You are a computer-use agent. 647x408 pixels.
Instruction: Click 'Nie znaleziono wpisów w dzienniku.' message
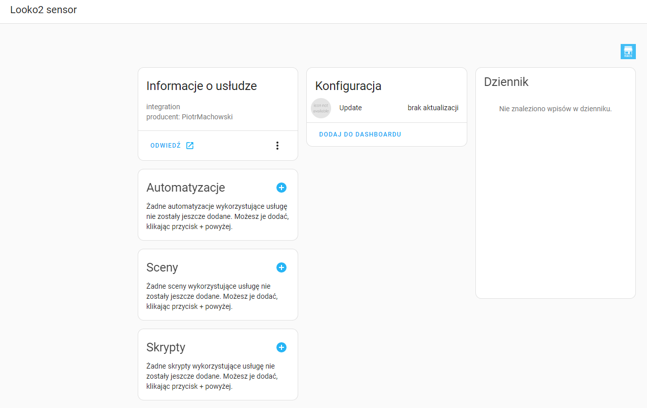(x=555, y=109)
